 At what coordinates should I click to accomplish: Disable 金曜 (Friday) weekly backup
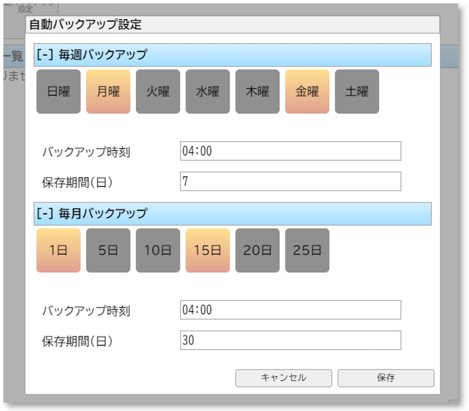[x=307, y=91]
